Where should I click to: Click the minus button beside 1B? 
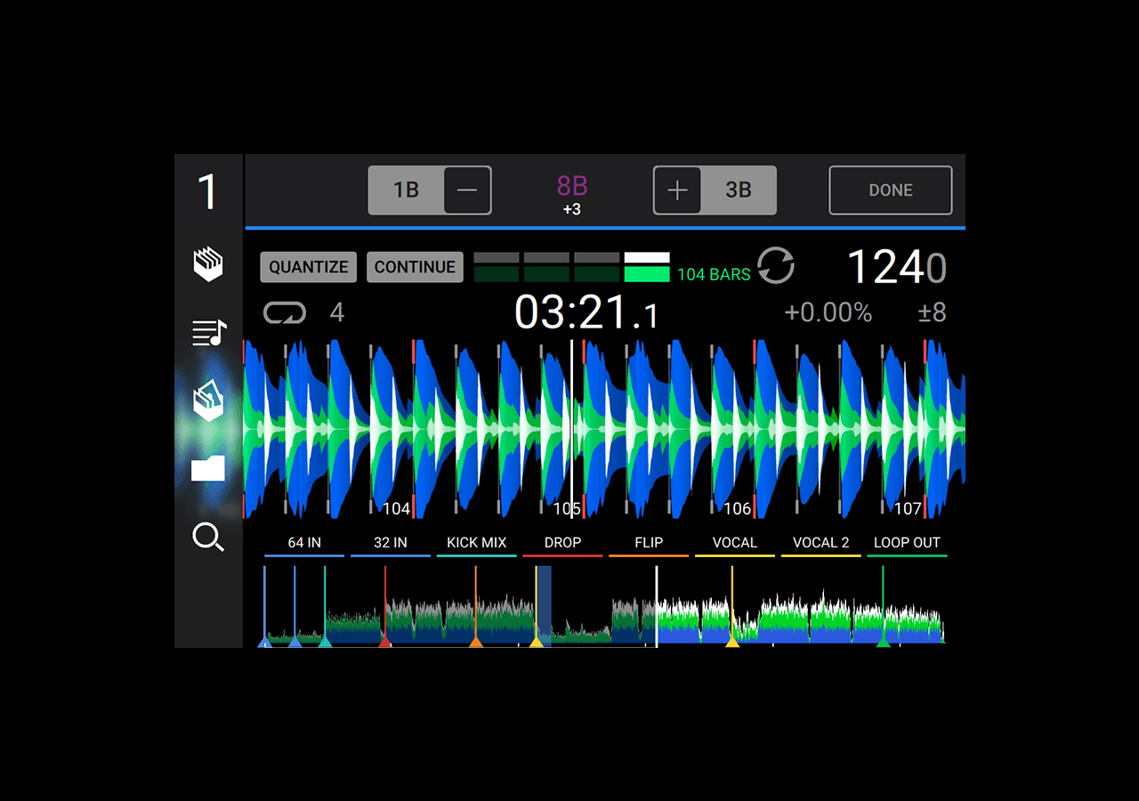pos(467,190)
